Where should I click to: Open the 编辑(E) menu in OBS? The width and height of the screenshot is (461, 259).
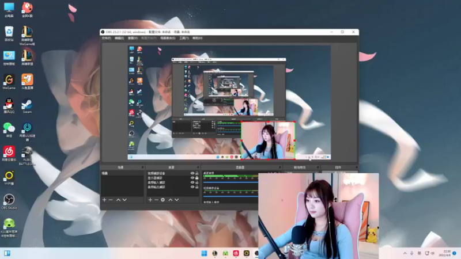point(119,38)
